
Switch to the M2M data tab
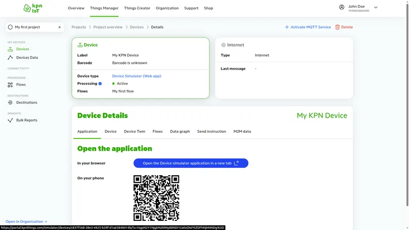[242, 131]
